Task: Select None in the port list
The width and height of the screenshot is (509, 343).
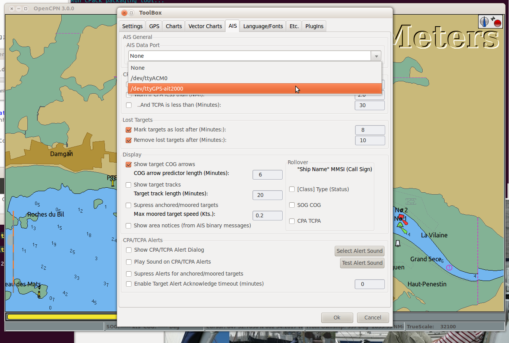Action: 255,68
